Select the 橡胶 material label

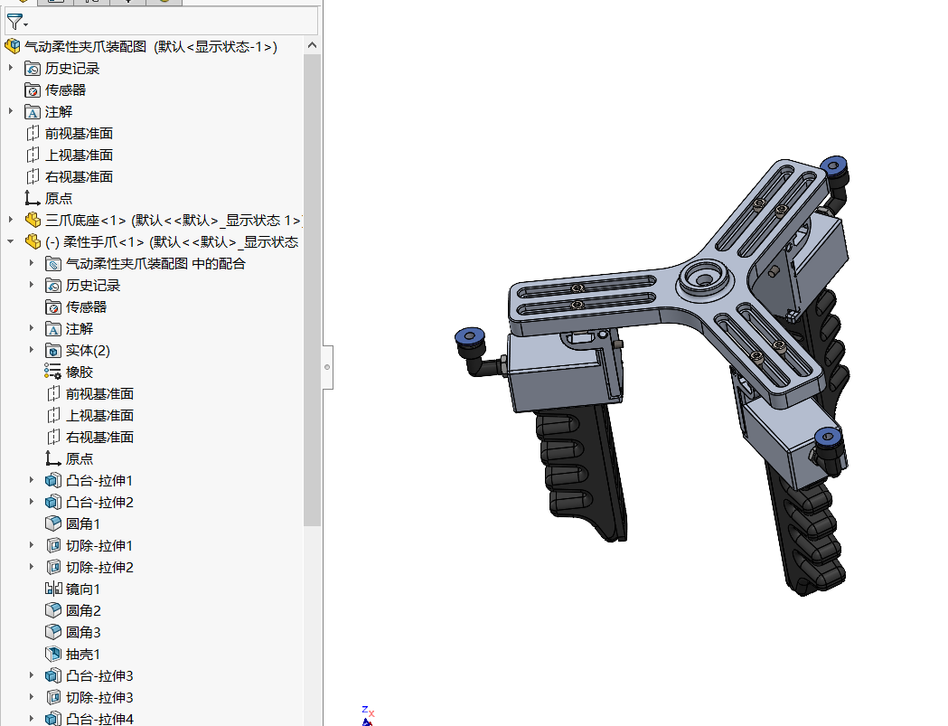(80, 372)
